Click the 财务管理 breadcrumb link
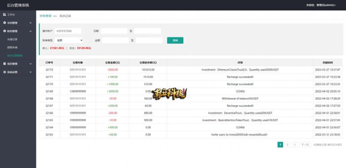The width and height of the screenshot is (346, 168). [46, 16]
